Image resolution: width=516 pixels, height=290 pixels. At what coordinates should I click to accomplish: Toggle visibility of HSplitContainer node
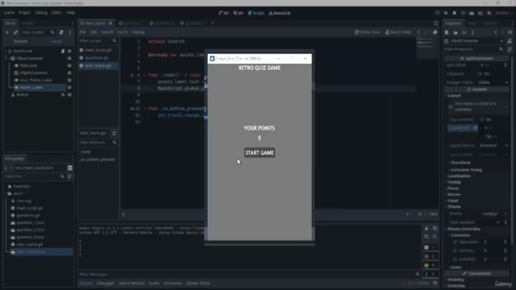(x=69, y=72)
